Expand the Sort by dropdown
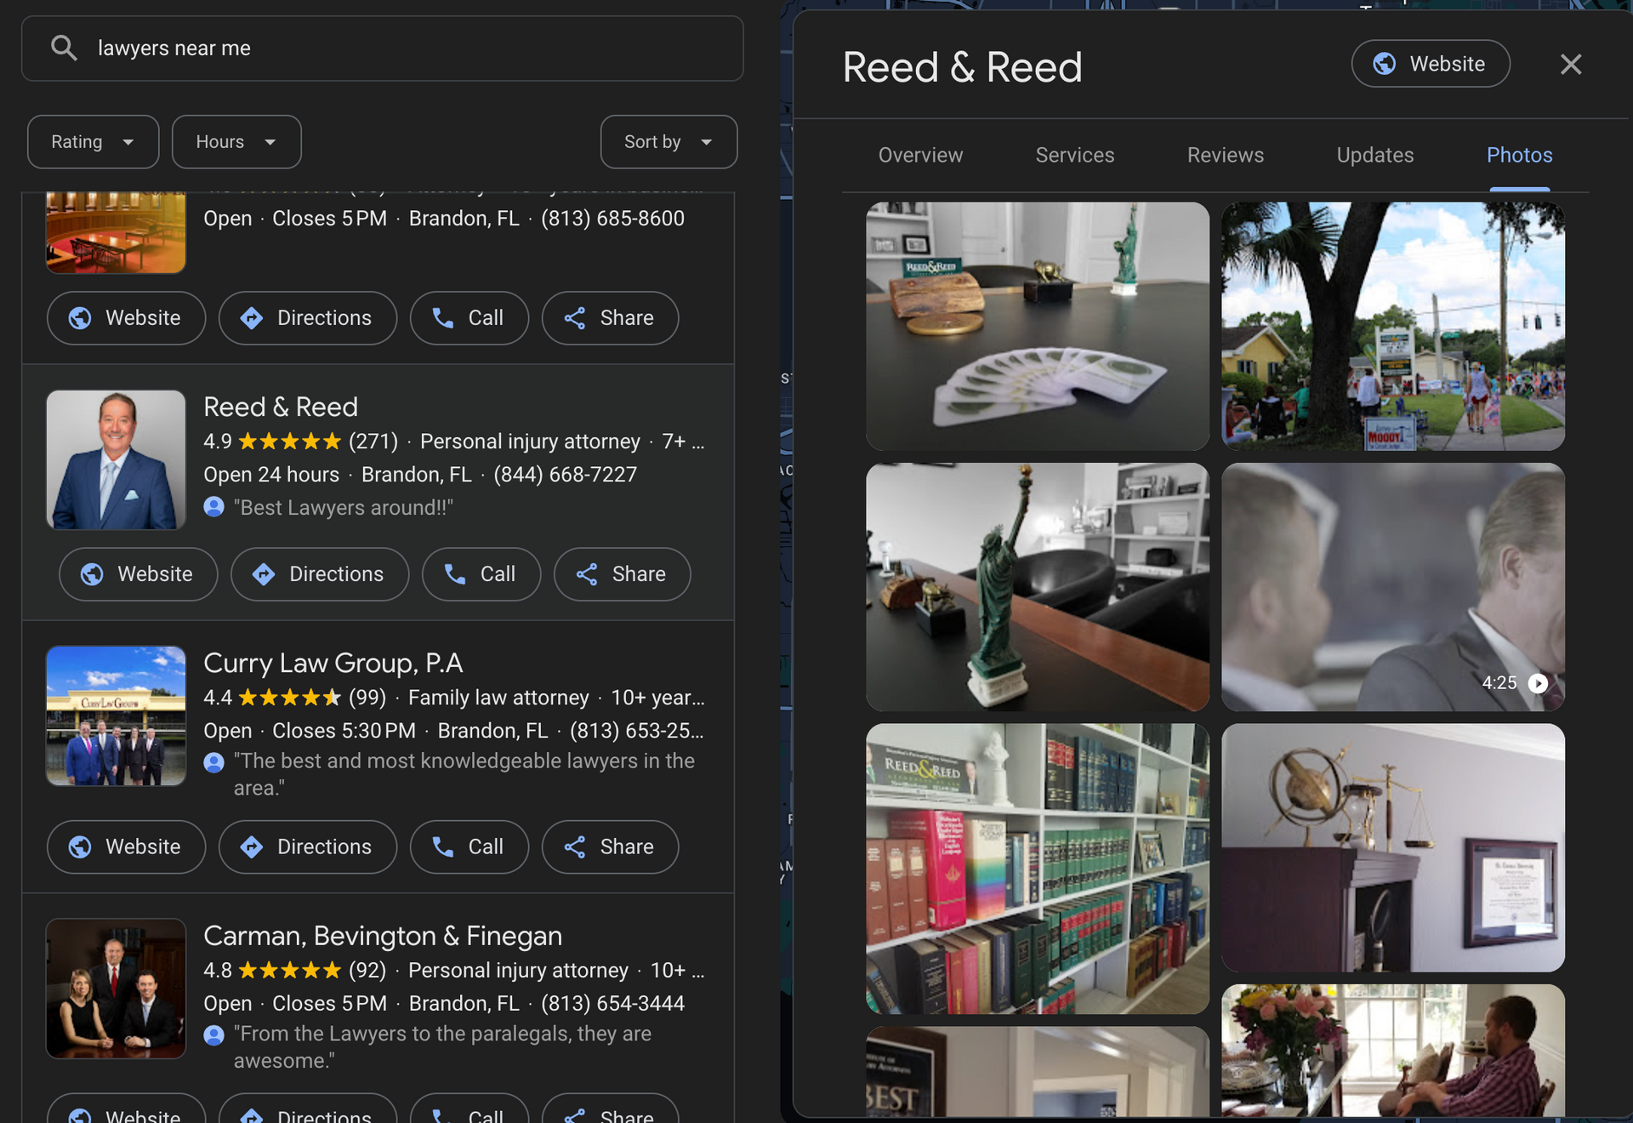Image resolution: width=1633 pixels, height=1123 pixels. point(669,142)
